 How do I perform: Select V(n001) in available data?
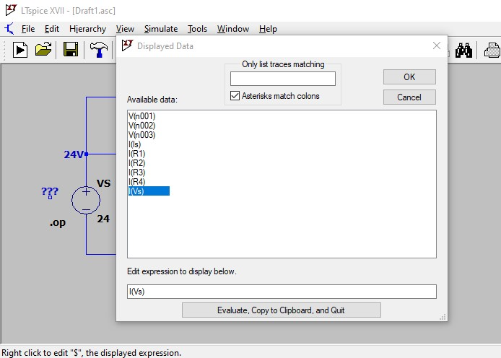pos(142,116)
